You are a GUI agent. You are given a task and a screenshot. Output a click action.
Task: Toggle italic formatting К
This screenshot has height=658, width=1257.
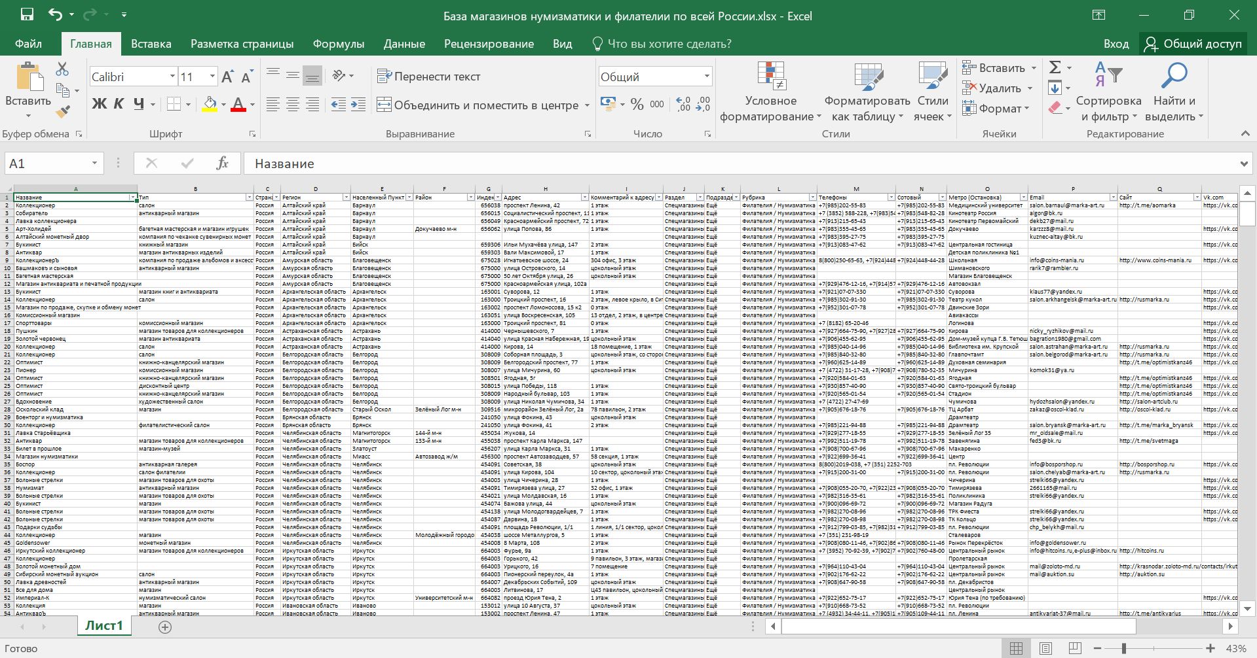click(119, 104)
